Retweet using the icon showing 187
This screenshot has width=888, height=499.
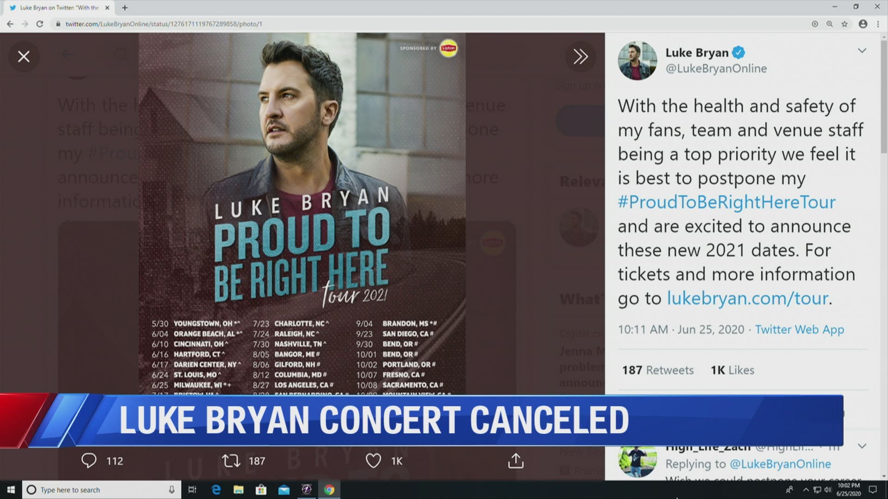tap(231, 461)
